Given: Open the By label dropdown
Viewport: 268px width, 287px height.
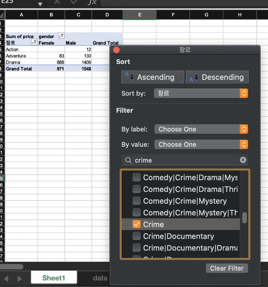Looking at the screenshot, I should pos(201,129).
